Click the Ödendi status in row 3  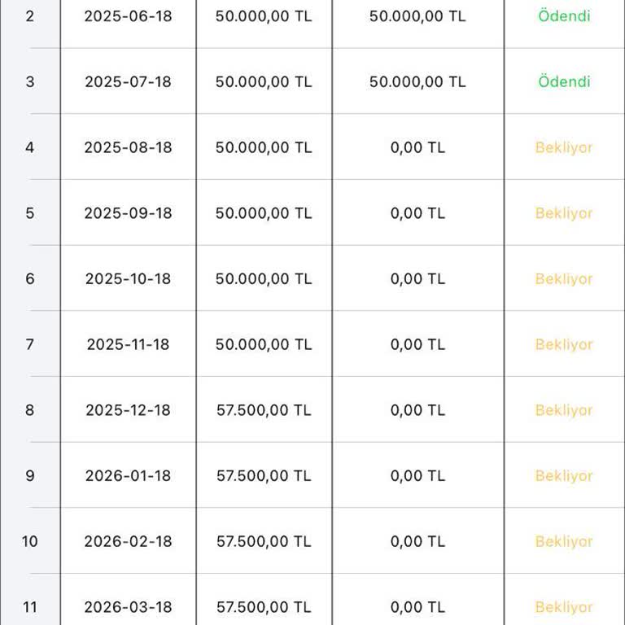click(564, 82)
